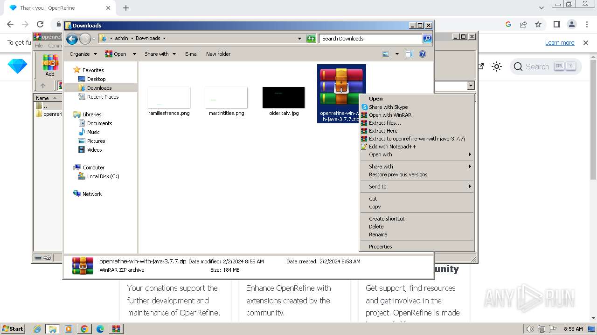Click the Back arrow in Downloads window
Screen dimensions: 597x335
[x=72, y=39]
